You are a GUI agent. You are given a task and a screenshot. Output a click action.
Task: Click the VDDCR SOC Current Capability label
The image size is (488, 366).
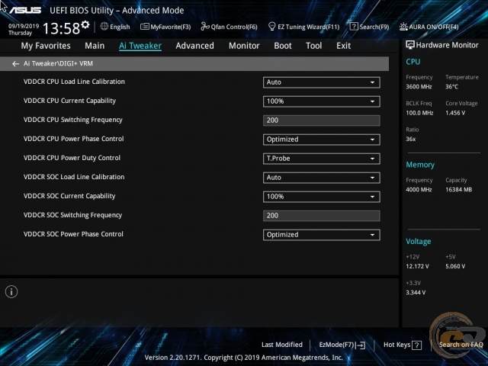coord(69,196)
